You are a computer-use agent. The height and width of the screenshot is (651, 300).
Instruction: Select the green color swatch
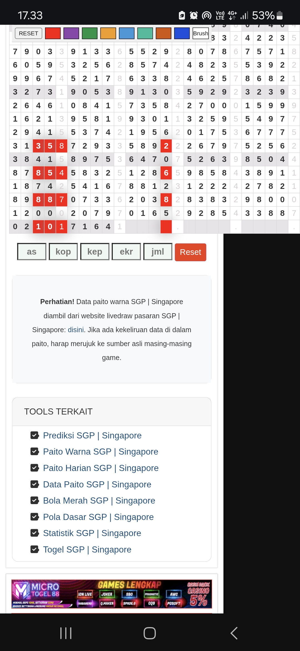coord(90,33)
